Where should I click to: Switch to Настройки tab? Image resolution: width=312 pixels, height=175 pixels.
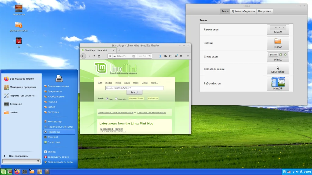coord(264,11)
